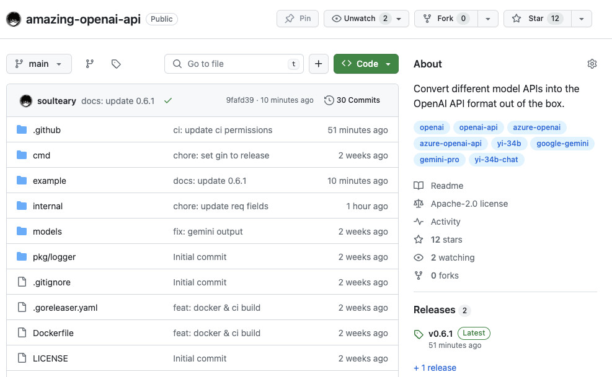612x377 pixels.
Task: View tags via the tag icon
Action: point(116,64)
